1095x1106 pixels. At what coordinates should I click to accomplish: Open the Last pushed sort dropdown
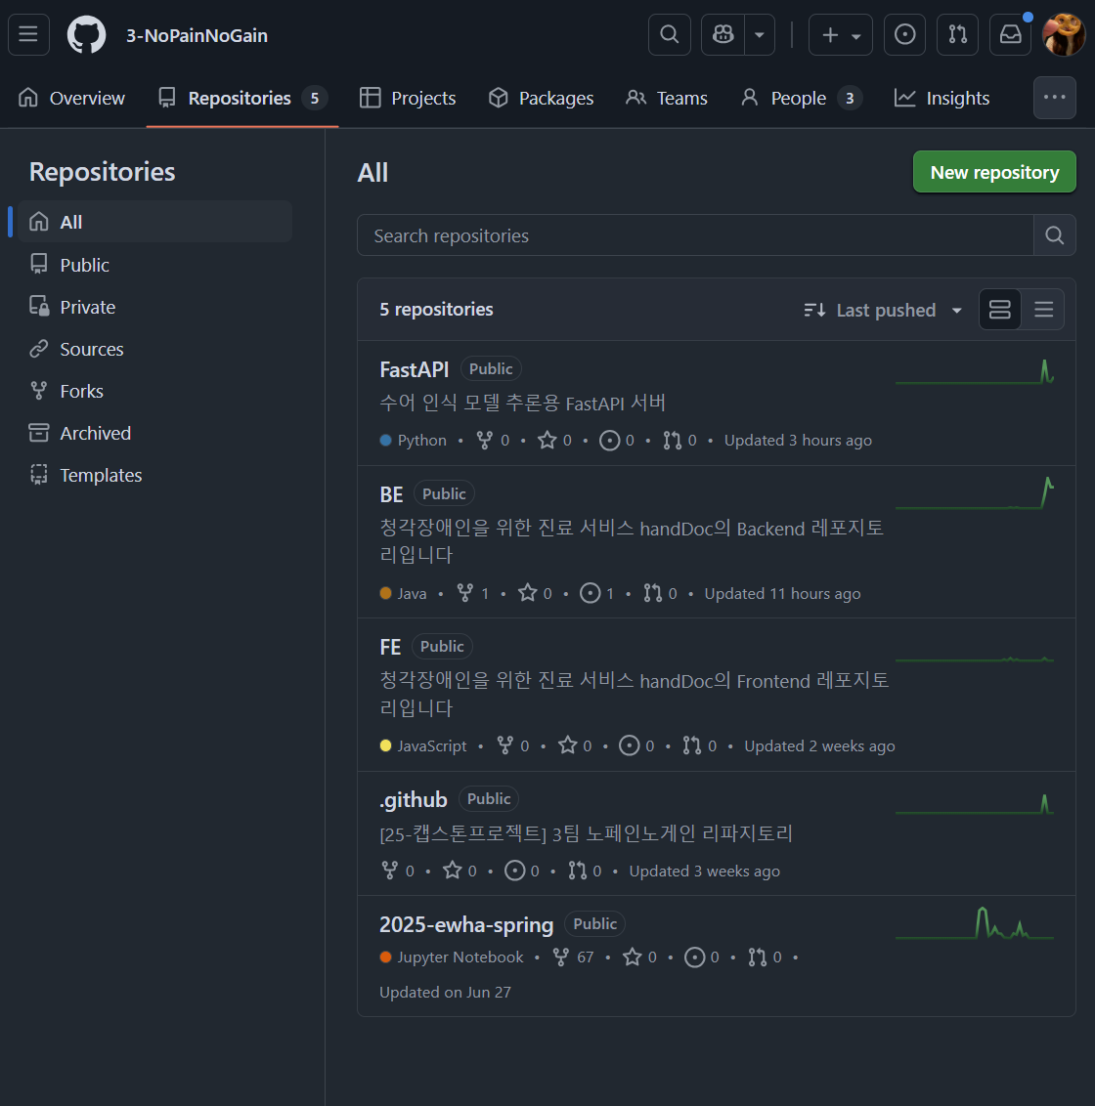[x=883, y=310]
